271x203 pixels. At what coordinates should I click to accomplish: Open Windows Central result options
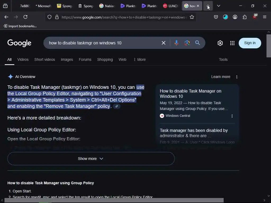(x=232, y=116)
